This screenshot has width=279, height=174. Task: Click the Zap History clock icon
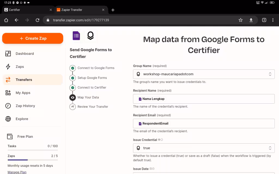pyautogui.click(x=8, y=106)
